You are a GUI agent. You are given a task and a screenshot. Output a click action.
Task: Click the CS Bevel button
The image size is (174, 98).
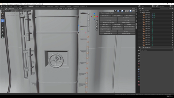pyautogui.click(x=126, y=31)
